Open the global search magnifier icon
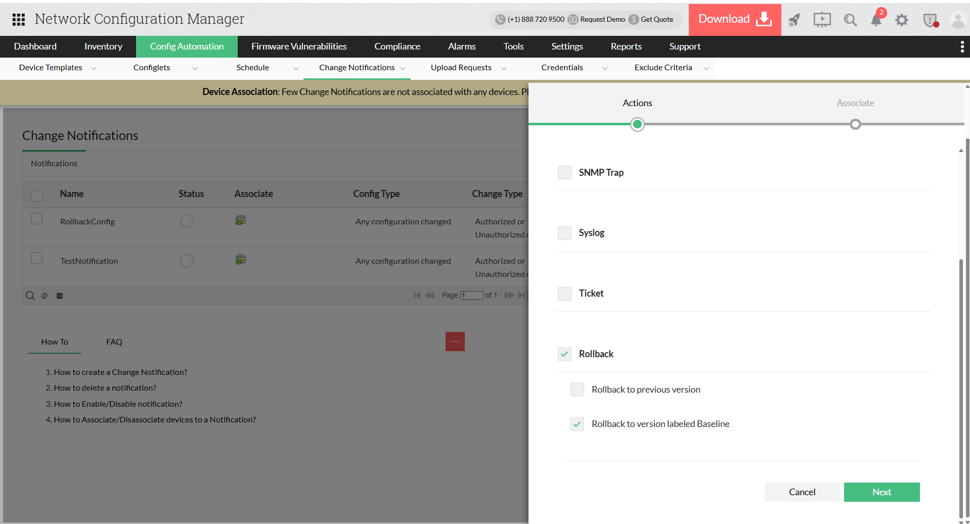The width and height of the screenshot is (970, 524). pyautogui.click(x=850, y=20)
